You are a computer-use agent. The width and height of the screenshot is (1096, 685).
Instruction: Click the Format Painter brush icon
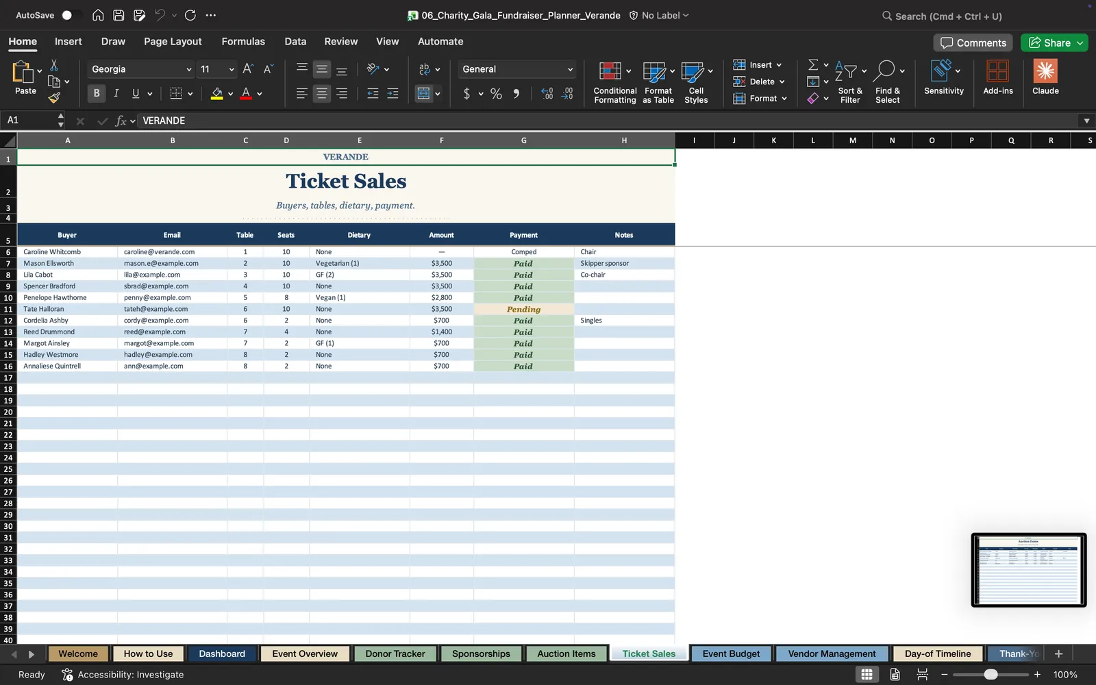54,98
